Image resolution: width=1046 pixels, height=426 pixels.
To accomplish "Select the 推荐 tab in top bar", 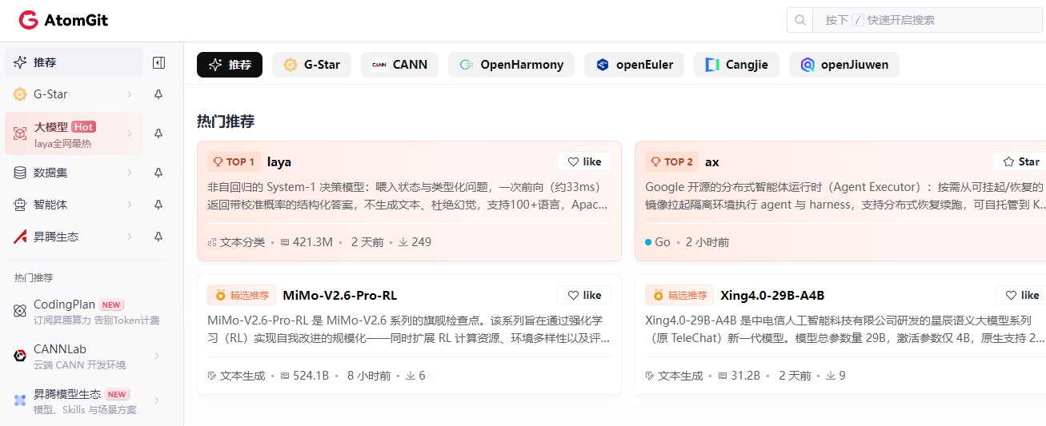I will point(230,65).
